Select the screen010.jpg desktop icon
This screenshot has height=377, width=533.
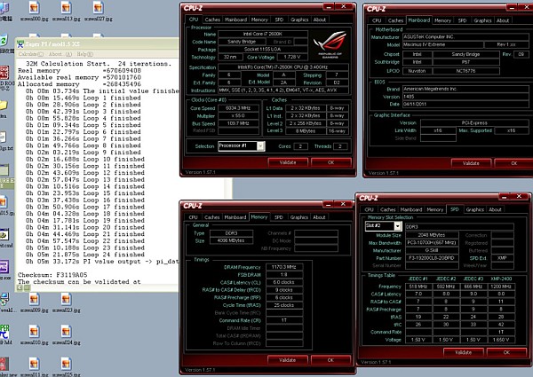coord(34,335)
